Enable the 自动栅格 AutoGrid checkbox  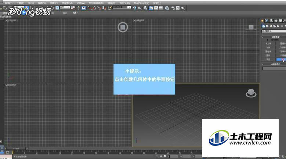(x=268, y=40)
